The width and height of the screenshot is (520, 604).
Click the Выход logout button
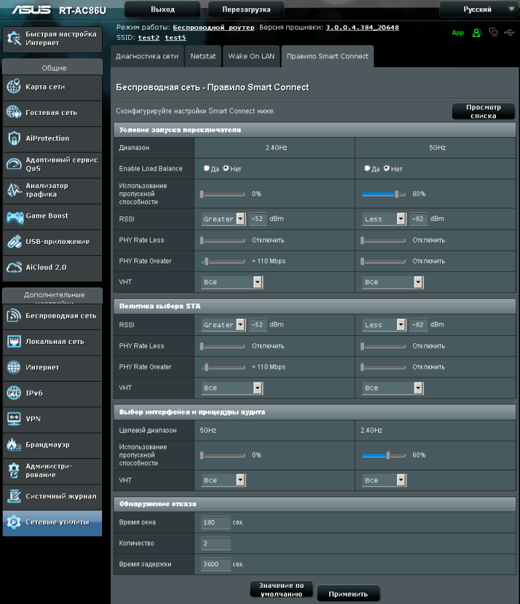[163, 9]
